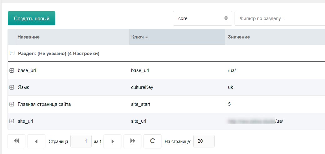Click the 'uk' value cell
Viewport: 325px width, 154px height.
point(231,87)
